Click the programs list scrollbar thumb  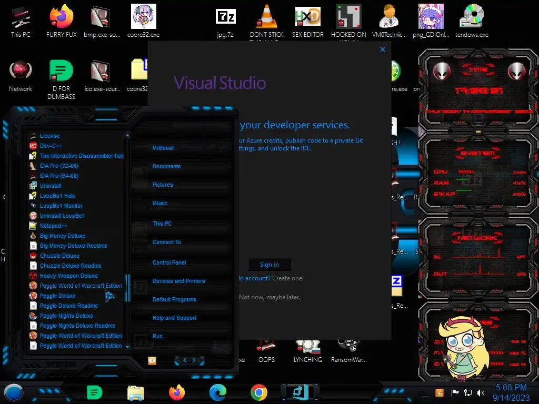pos(127,288)
